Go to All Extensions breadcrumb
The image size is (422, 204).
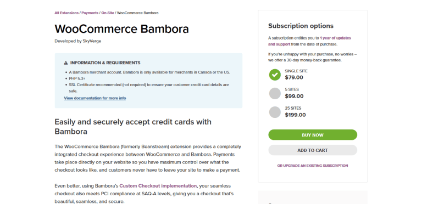click(x=66, y=13)
